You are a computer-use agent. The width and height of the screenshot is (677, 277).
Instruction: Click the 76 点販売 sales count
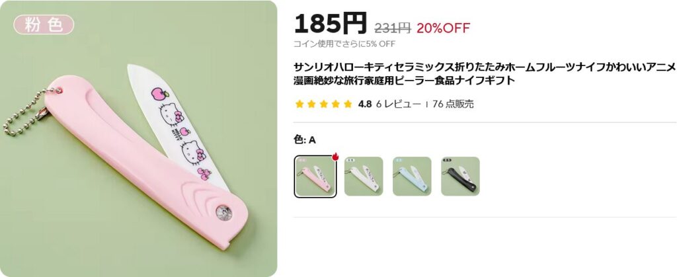point(453,104)
